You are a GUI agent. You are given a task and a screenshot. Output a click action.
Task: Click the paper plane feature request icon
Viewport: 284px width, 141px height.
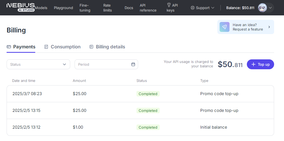pos(224,27)
